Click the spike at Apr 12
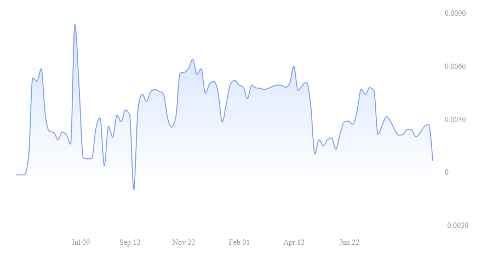The width and height of the screenshot is (493, 274). point(294,66)
